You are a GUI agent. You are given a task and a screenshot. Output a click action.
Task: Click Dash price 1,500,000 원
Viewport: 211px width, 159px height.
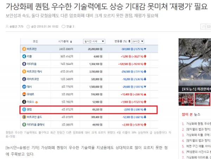click(96, 87)
